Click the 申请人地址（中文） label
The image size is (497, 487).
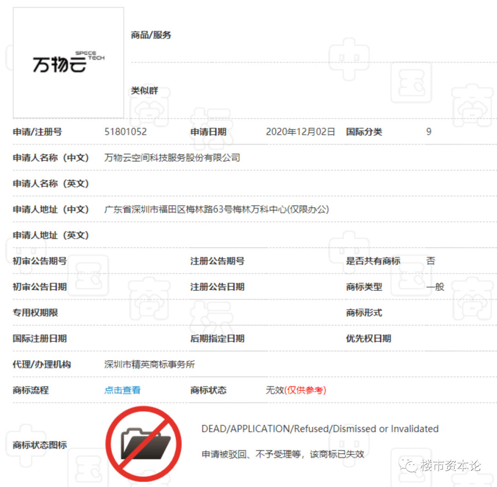[51, 209]
